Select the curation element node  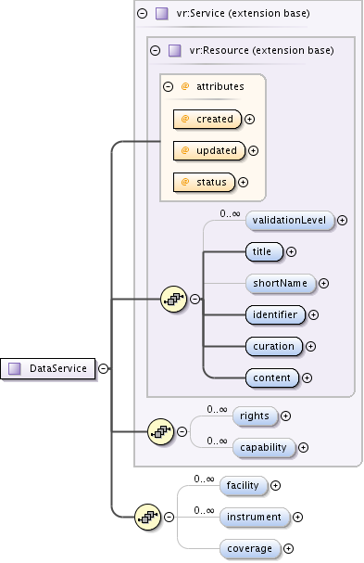(x=274, y=347)
